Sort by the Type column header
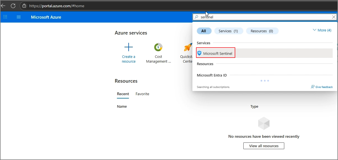Viewport: 338px width, 160px height. pyautogui.click(x=254, y=107)
